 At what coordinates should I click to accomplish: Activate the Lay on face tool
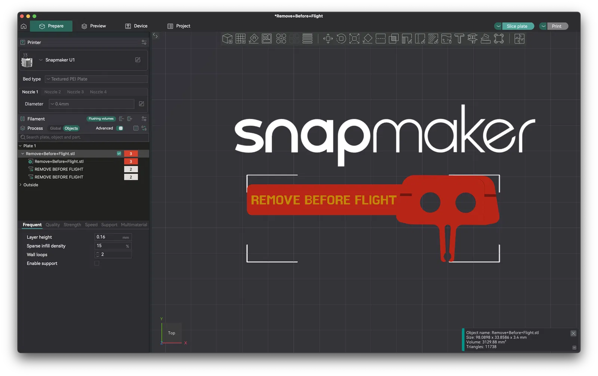[367, 39]
